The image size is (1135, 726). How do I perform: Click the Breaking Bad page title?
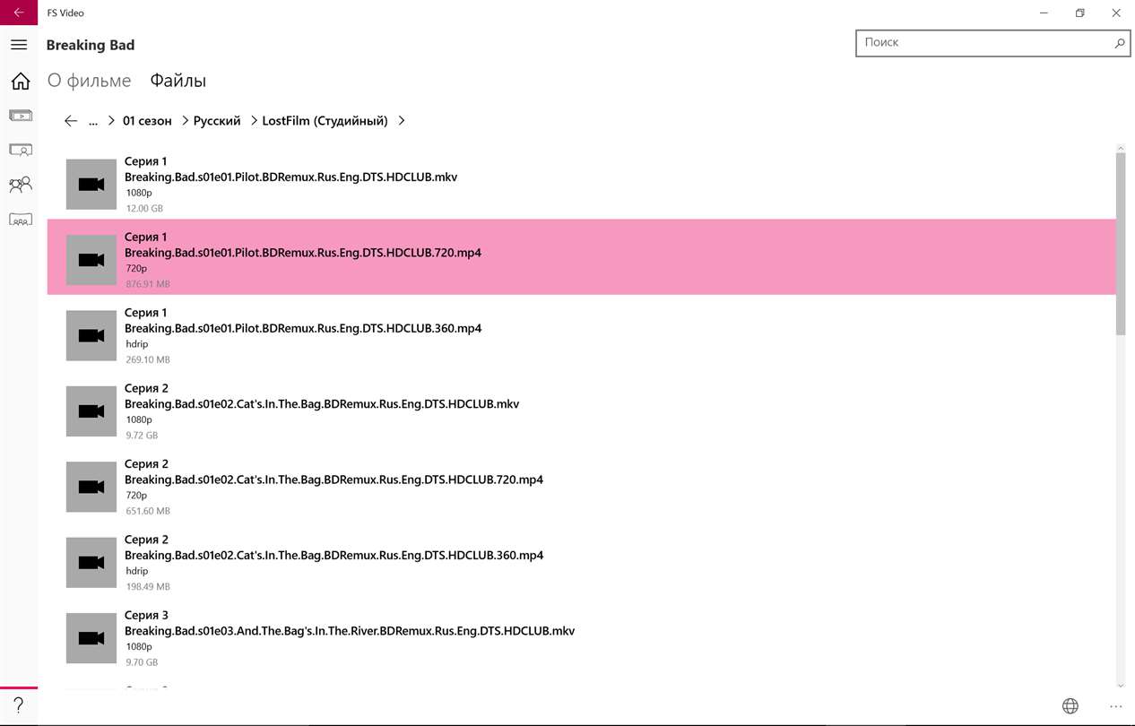pyautogui.click(x=91, y=45)
